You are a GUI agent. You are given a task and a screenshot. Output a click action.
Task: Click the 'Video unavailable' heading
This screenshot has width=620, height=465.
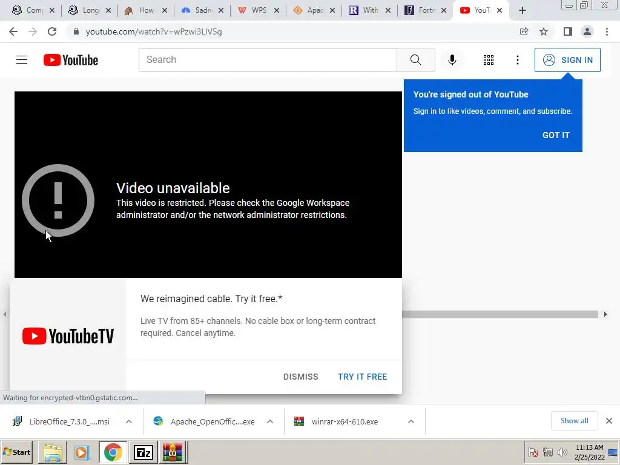(173, 188)
